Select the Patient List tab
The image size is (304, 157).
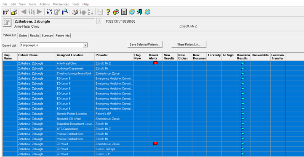9,35
